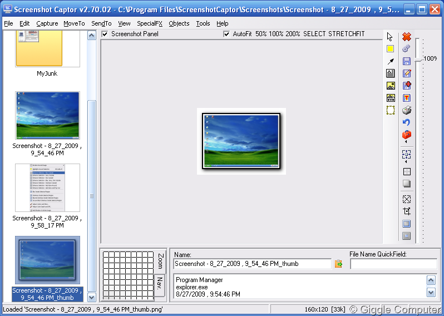
Task: Click the comment box showing Program Manager
Action: pos(300,287)
